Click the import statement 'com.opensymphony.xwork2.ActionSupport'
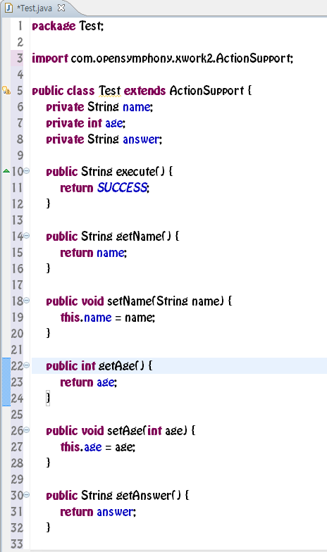Screen dimensions: 327x552 click(181, 58)
